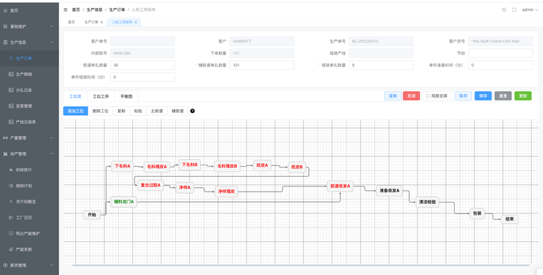Select the 结束 node in the flowchart
543x275 pixels.
tap(510, 219)
